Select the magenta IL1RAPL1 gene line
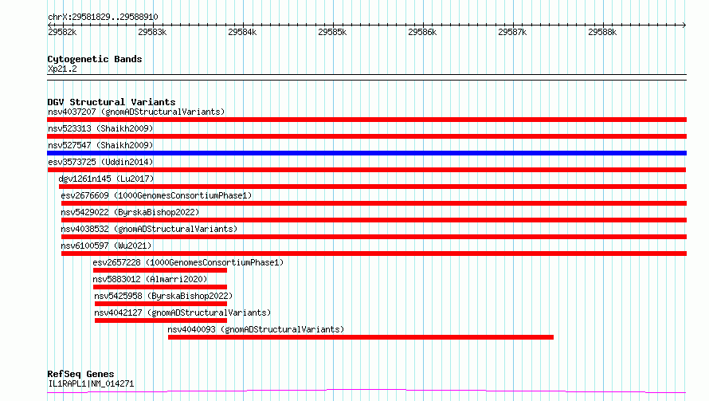This screenshot has height=401, width=709. pos(366,391)
